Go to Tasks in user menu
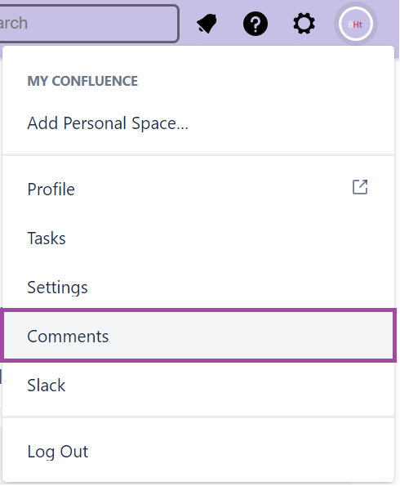 click(198, 239)
